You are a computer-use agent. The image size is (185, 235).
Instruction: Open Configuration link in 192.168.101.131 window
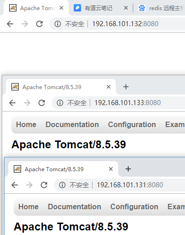coord(134,207)
